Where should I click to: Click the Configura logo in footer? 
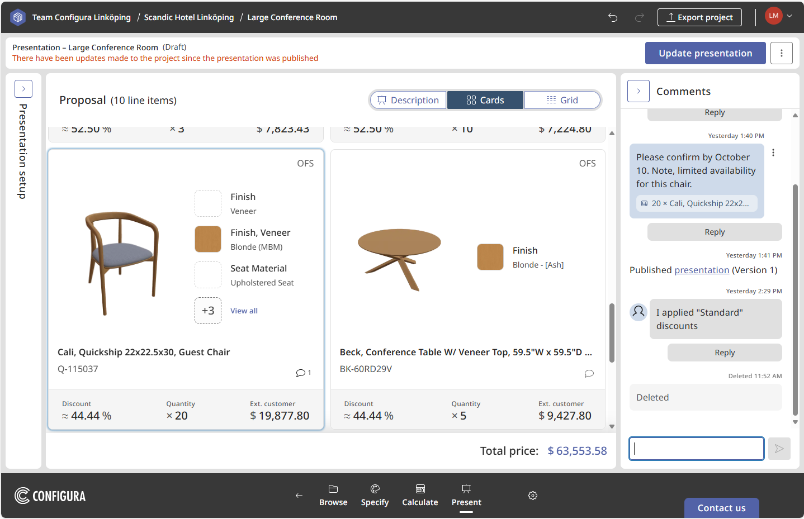[50, 496]
